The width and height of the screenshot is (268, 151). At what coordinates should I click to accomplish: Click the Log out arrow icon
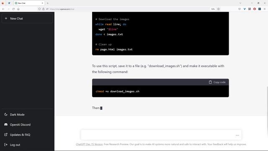(6, 145)
